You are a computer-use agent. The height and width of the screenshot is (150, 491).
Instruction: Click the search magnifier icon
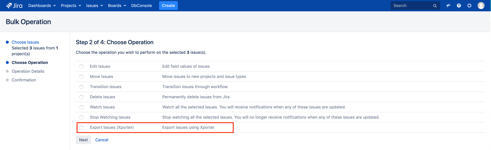point(435,6)
